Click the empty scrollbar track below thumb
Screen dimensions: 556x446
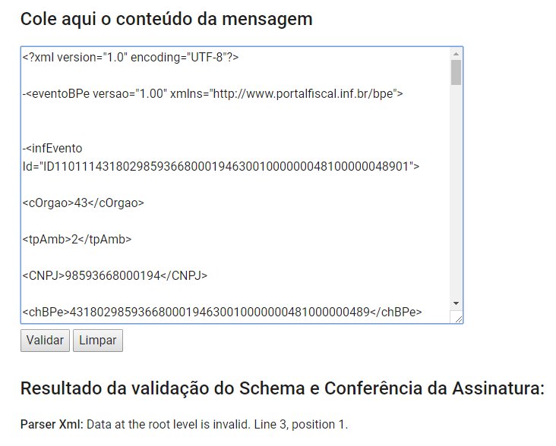456,191
